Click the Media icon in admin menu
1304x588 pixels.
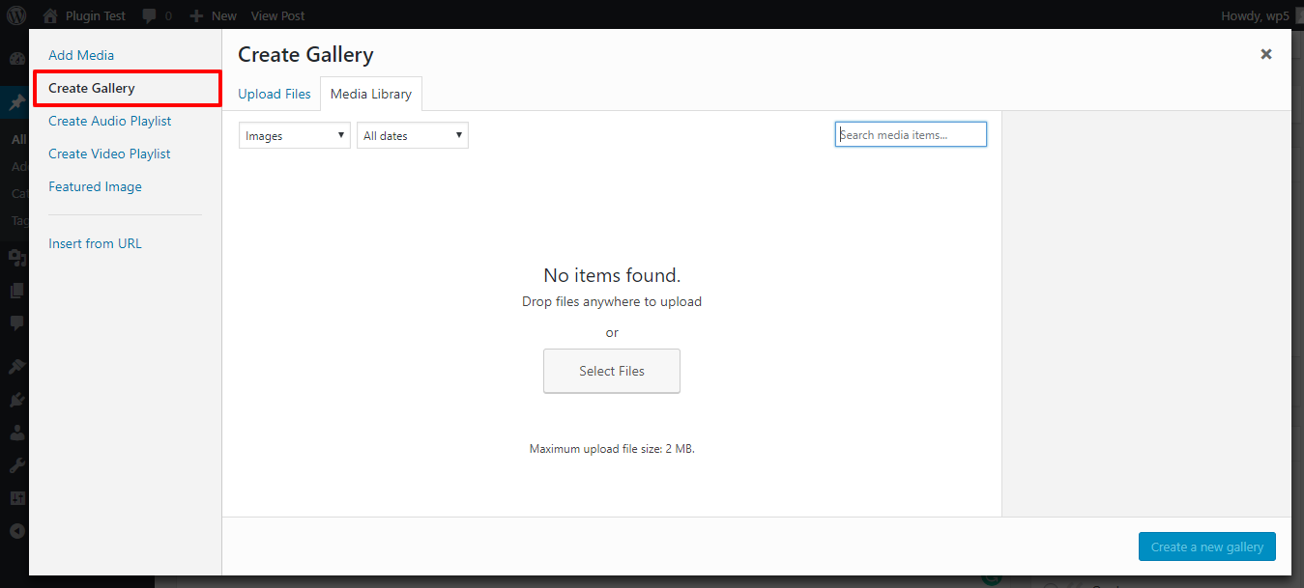click(x=16, y=257)
